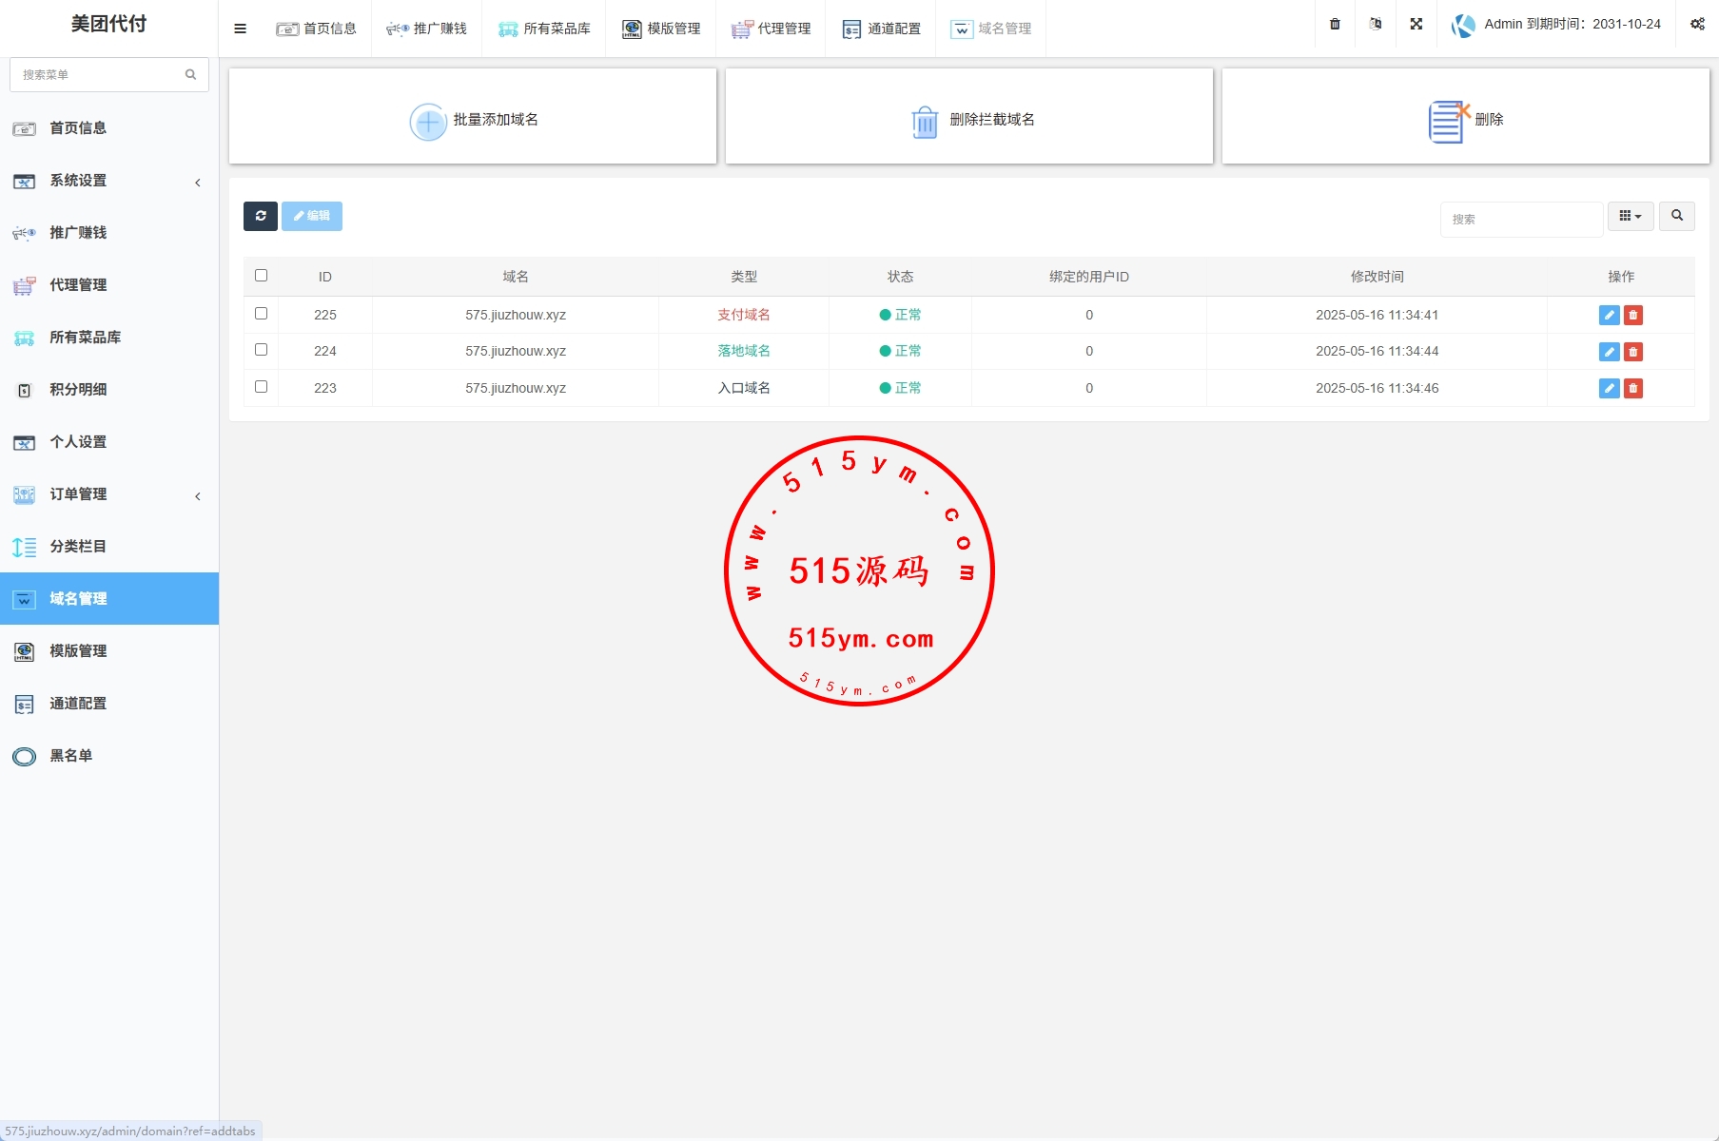Click red delete icon for row 224
Viewport: 1719px width, 1141px height.
click(x=1633, y=352)
